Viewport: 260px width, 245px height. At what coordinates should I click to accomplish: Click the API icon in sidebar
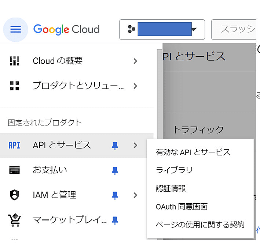coord(15,145)
